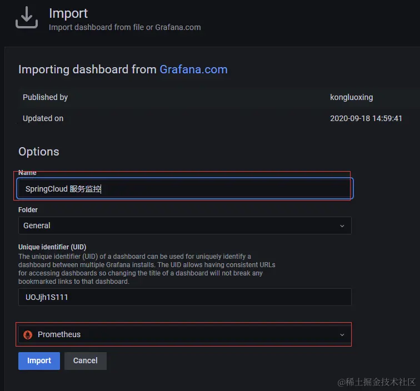Screen dimensions: 420x391
Task: Click the publisher name kongluoxing
Action: [x=352, y=97]
